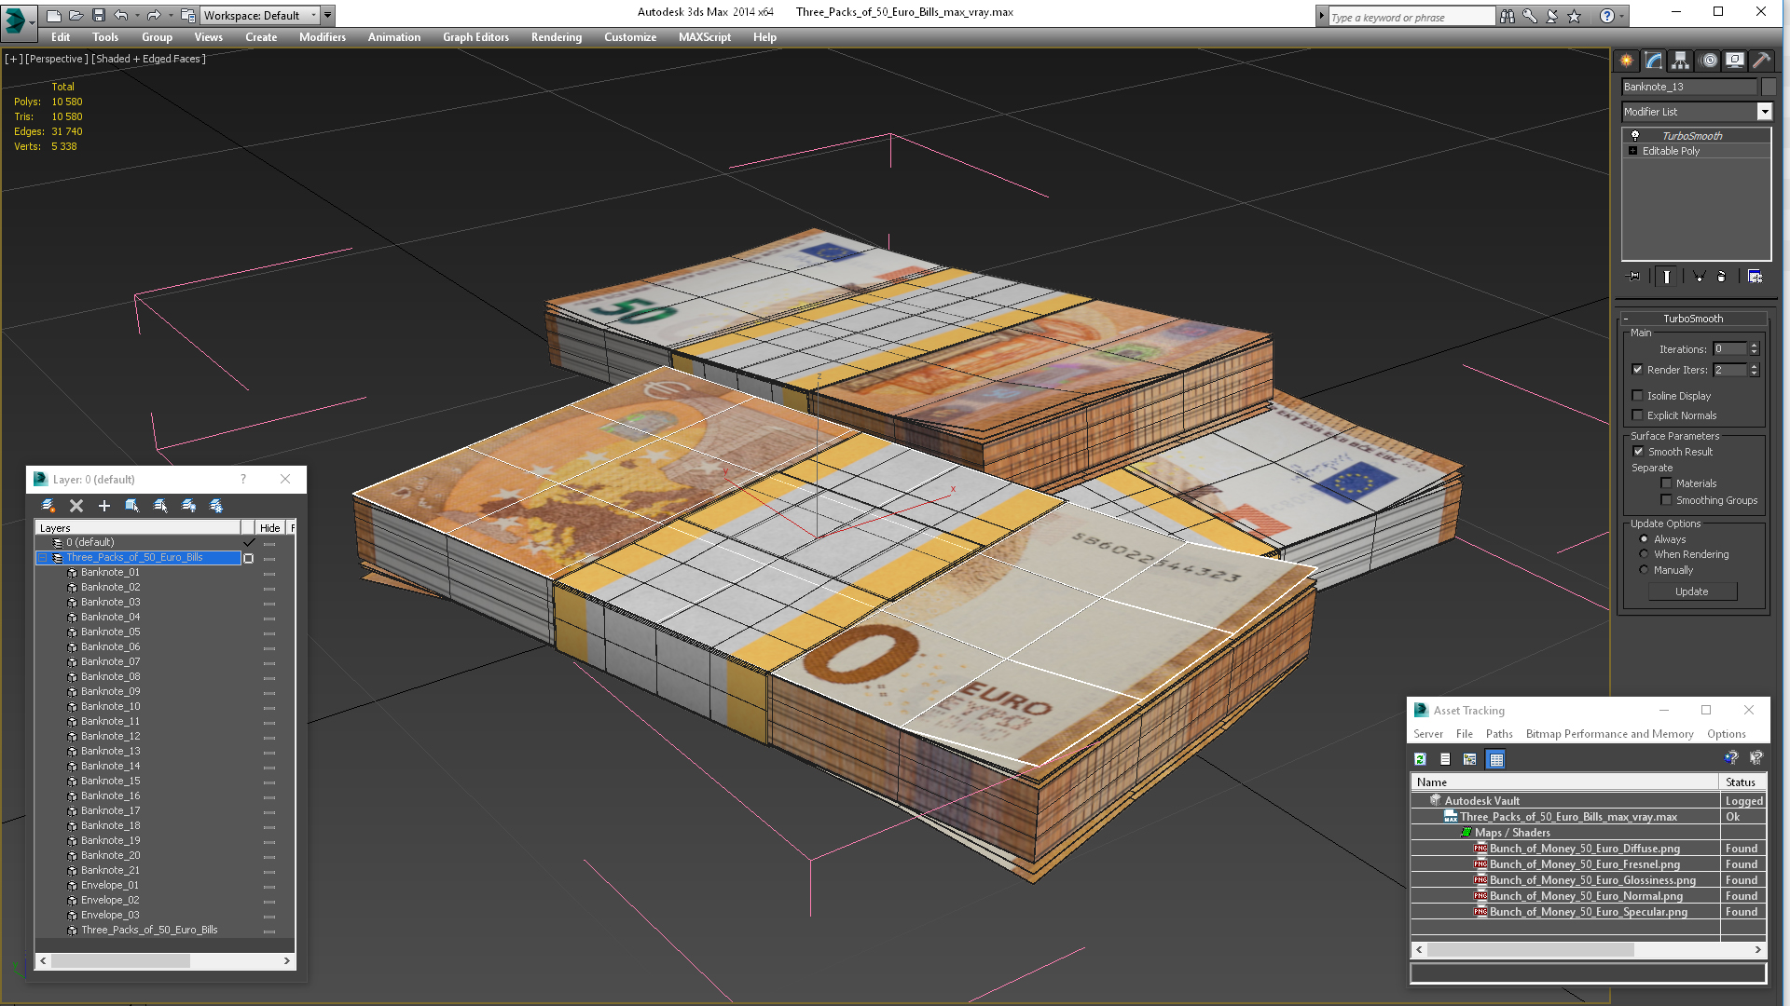Click Make Unique icon in modifier stack

1699,277
